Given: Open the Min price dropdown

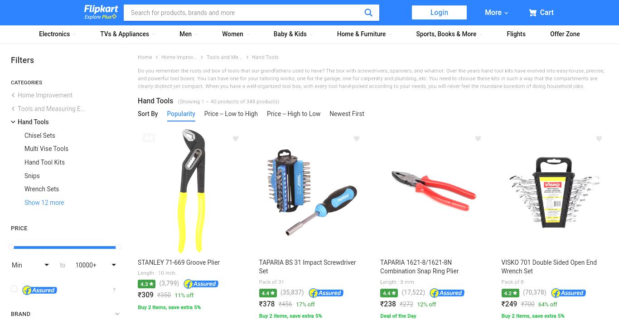Looking at the screenshot, I should tap(30, 265).
